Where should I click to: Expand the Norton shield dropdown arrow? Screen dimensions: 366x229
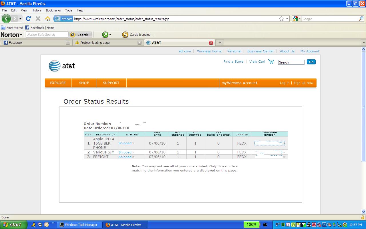(x=110, y=35)
